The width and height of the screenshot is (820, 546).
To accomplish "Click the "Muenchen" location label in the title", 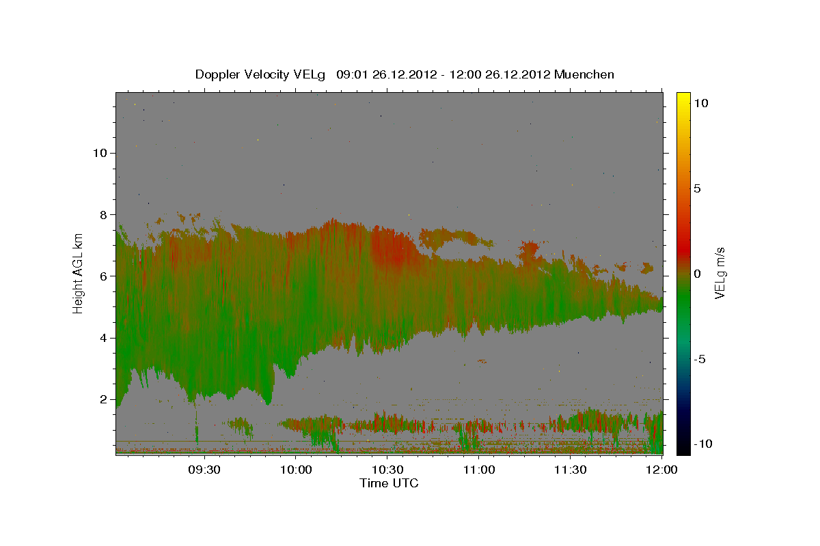I will click(584, 74).
